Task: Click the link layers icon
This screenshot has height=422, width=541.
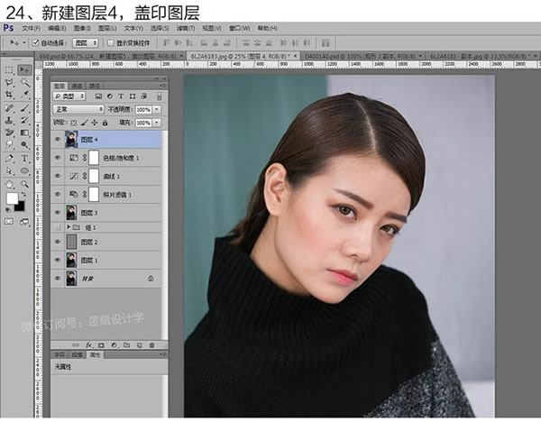Action: tap(76, 345)
